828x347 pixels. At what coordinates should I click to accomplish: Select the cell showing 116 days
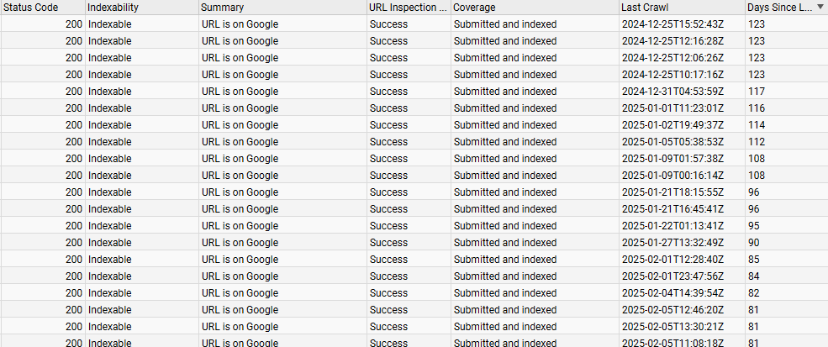click(756, 108)
